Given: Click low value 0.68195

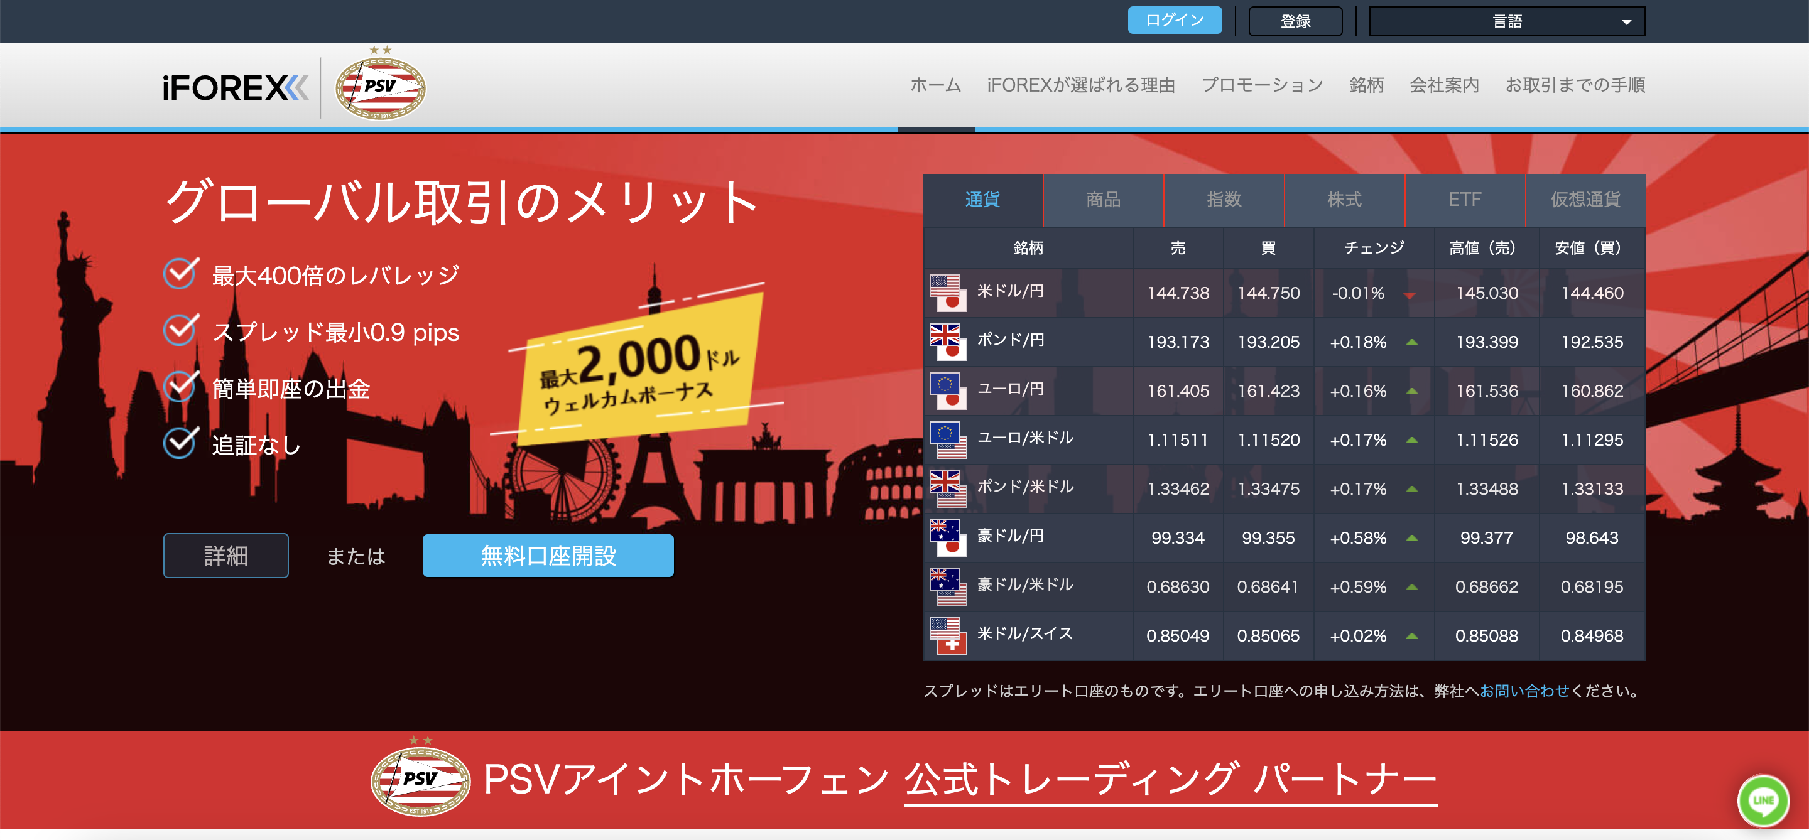Looking at the screenshot, I should [x=1592, y=586].
